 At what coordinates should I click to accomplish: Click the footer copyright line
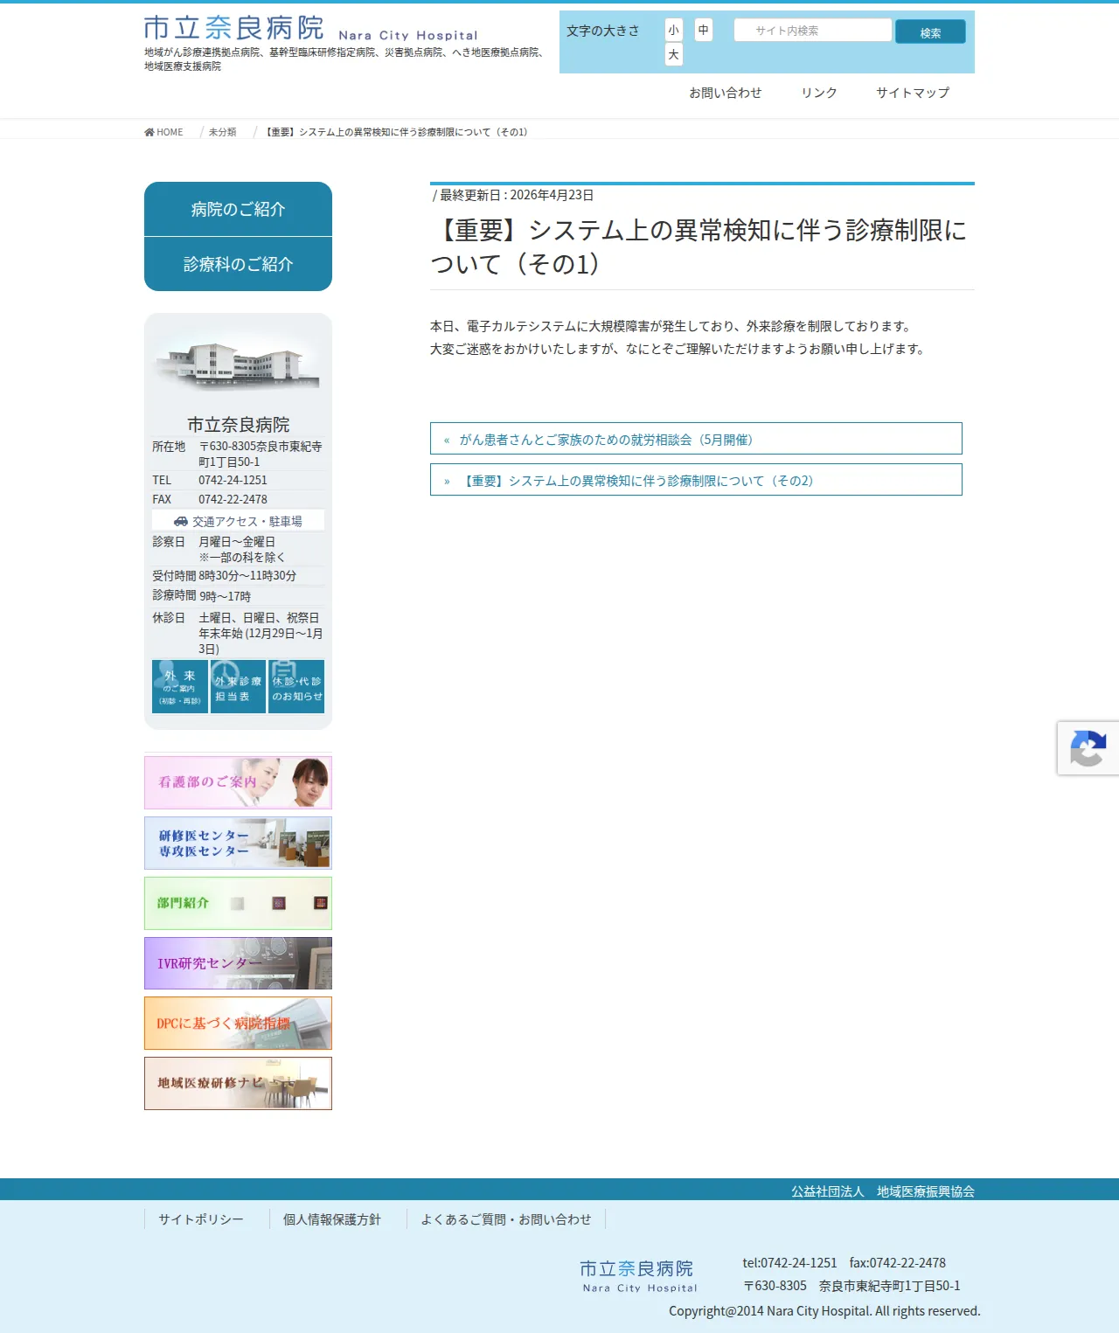824,1311
